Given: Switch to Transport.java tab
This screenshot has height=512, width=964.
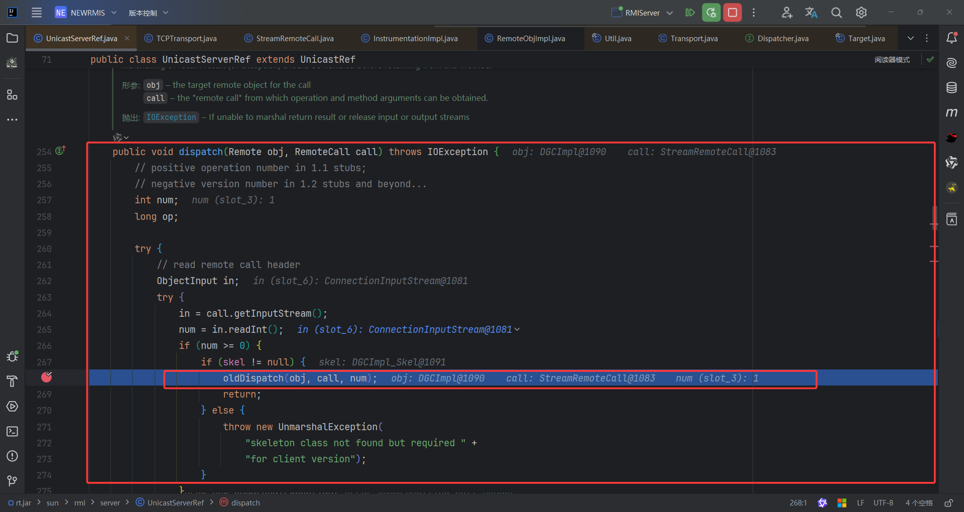Looking at the screenshot, I should coord(688,38).
